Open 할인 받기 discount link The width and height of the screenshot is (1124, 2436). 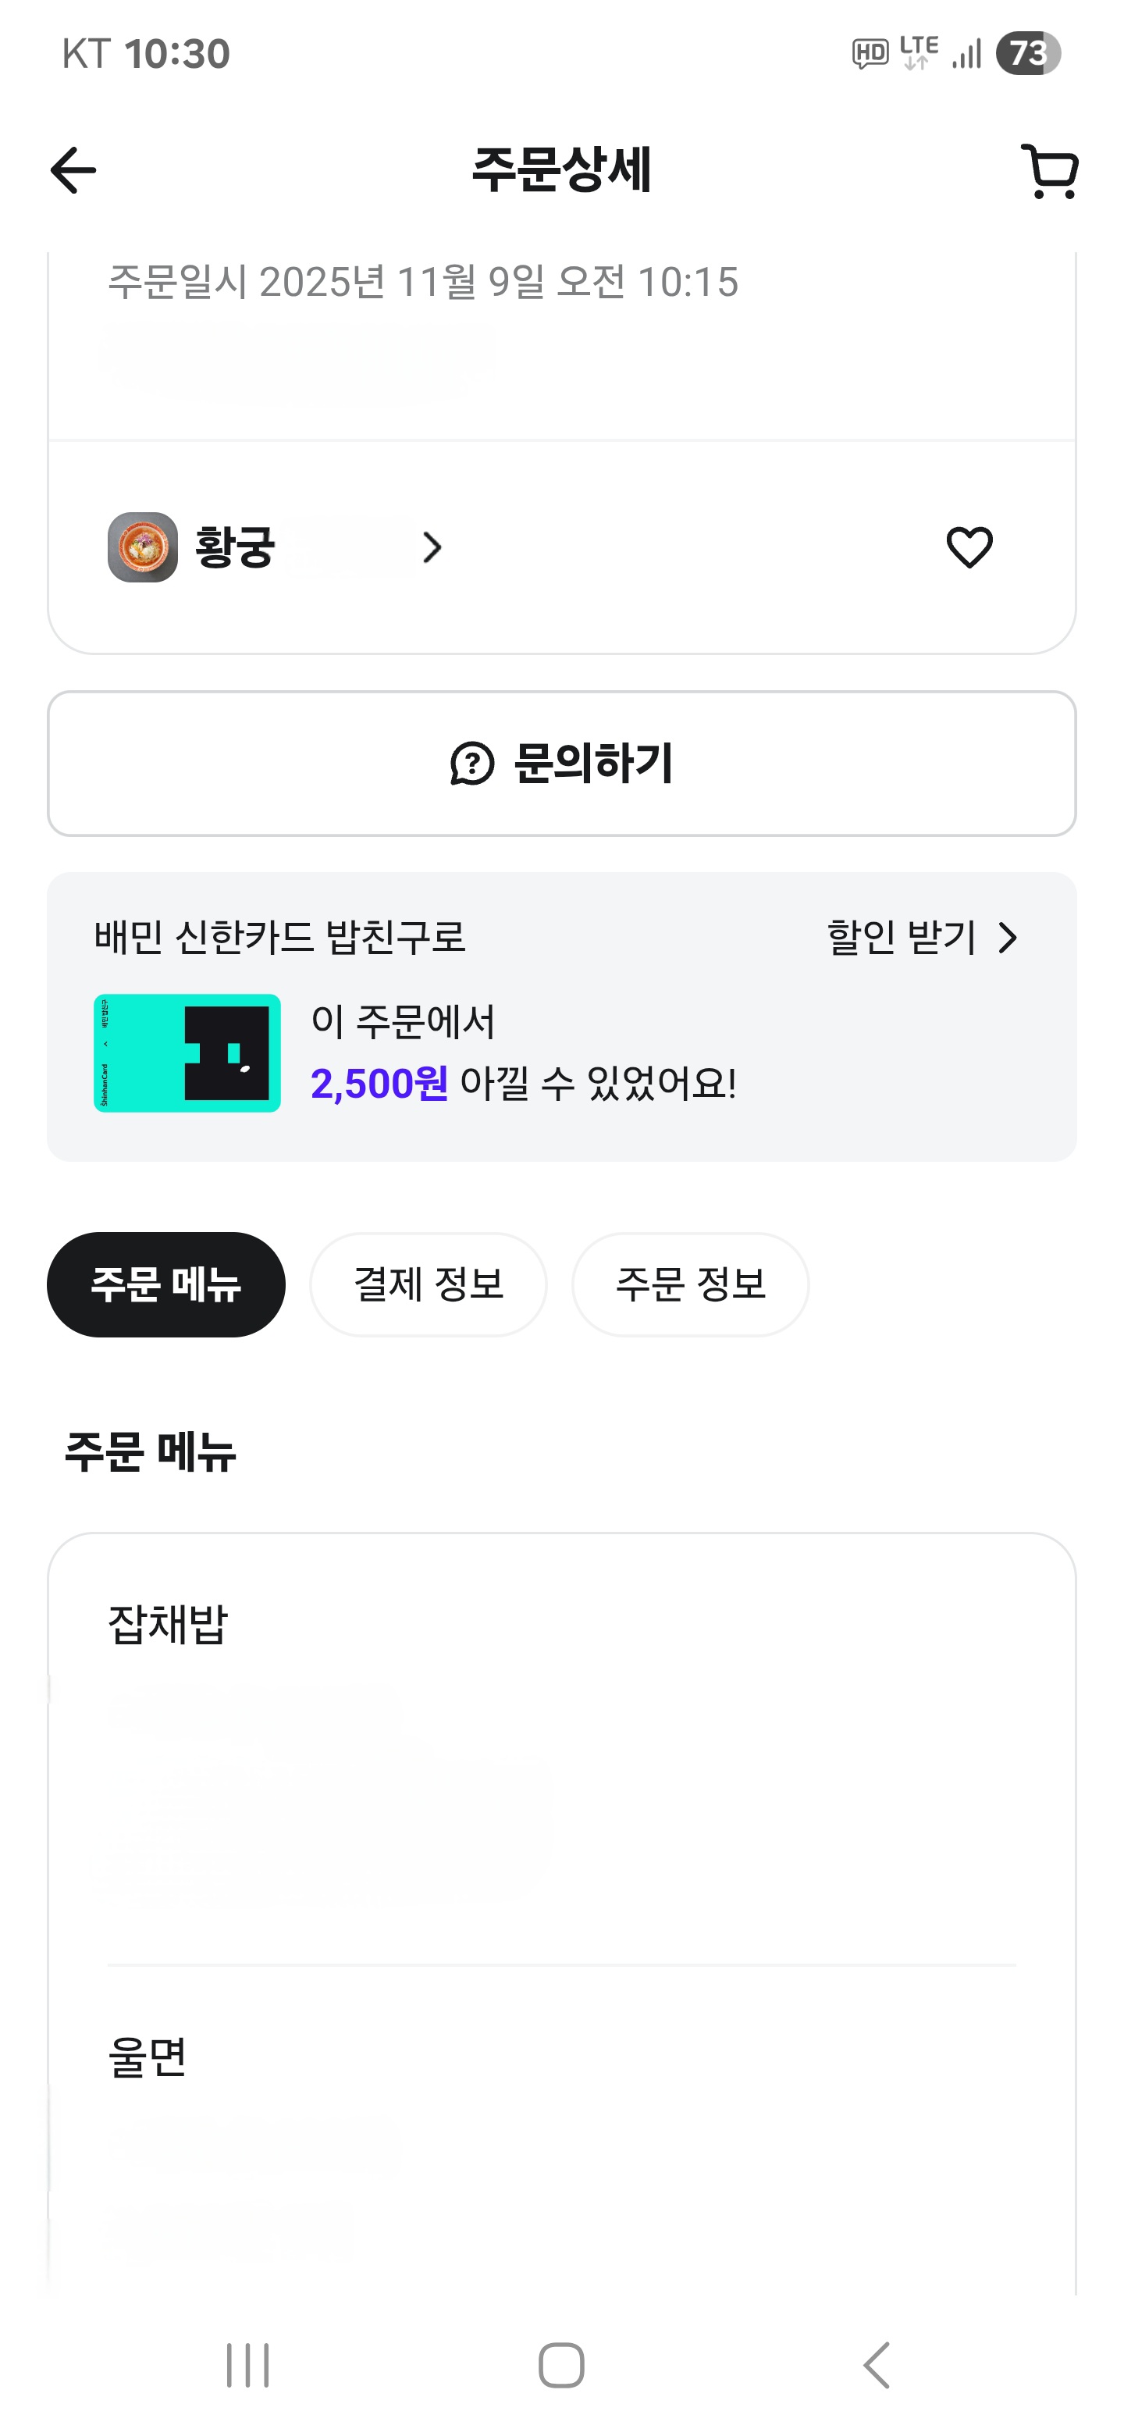pos(901,937)
